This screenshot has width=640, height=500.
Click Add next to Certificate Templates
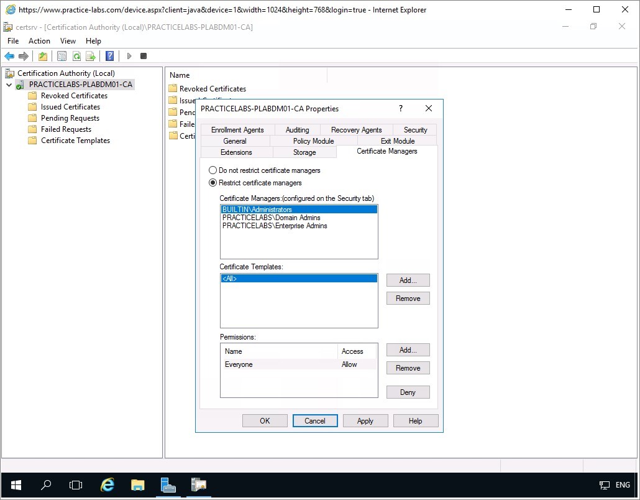click(408, 280)
